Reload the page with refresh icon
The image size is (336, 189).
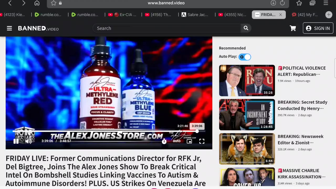click(282, 3)
